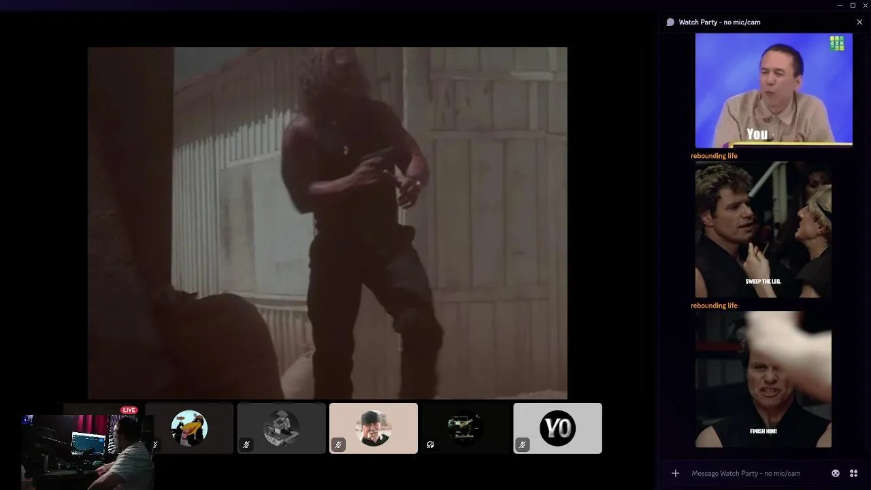The height and width of the screenshot is (490, 871).
Task: Maximize the Discord window
Action: [x=853, y=5]
